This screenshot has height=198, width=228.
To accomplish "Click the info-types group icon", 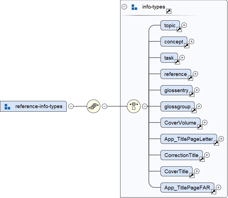I will pos(134,7).
